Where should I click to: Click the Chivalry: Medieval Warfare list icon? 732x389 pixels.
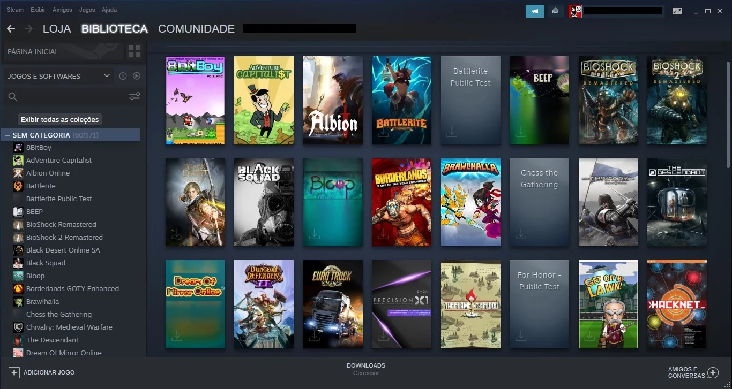[18, 327]
